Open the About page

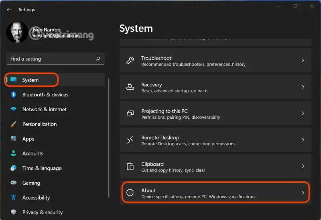pyautogui.click(x=215, y=193)
